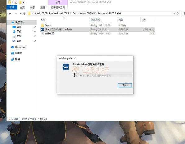
Task: Select the 应用程序工具 tab
Action: (x=58, y=7)
